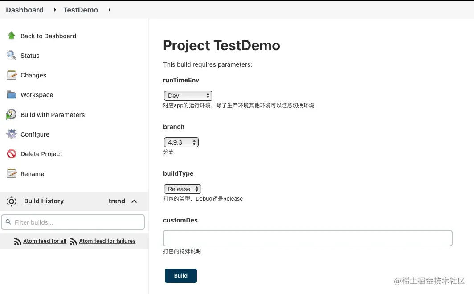The height and width of the screenshot is (294, 474).
Task: Click the red Delete Project icon
Action: point(12,154)
